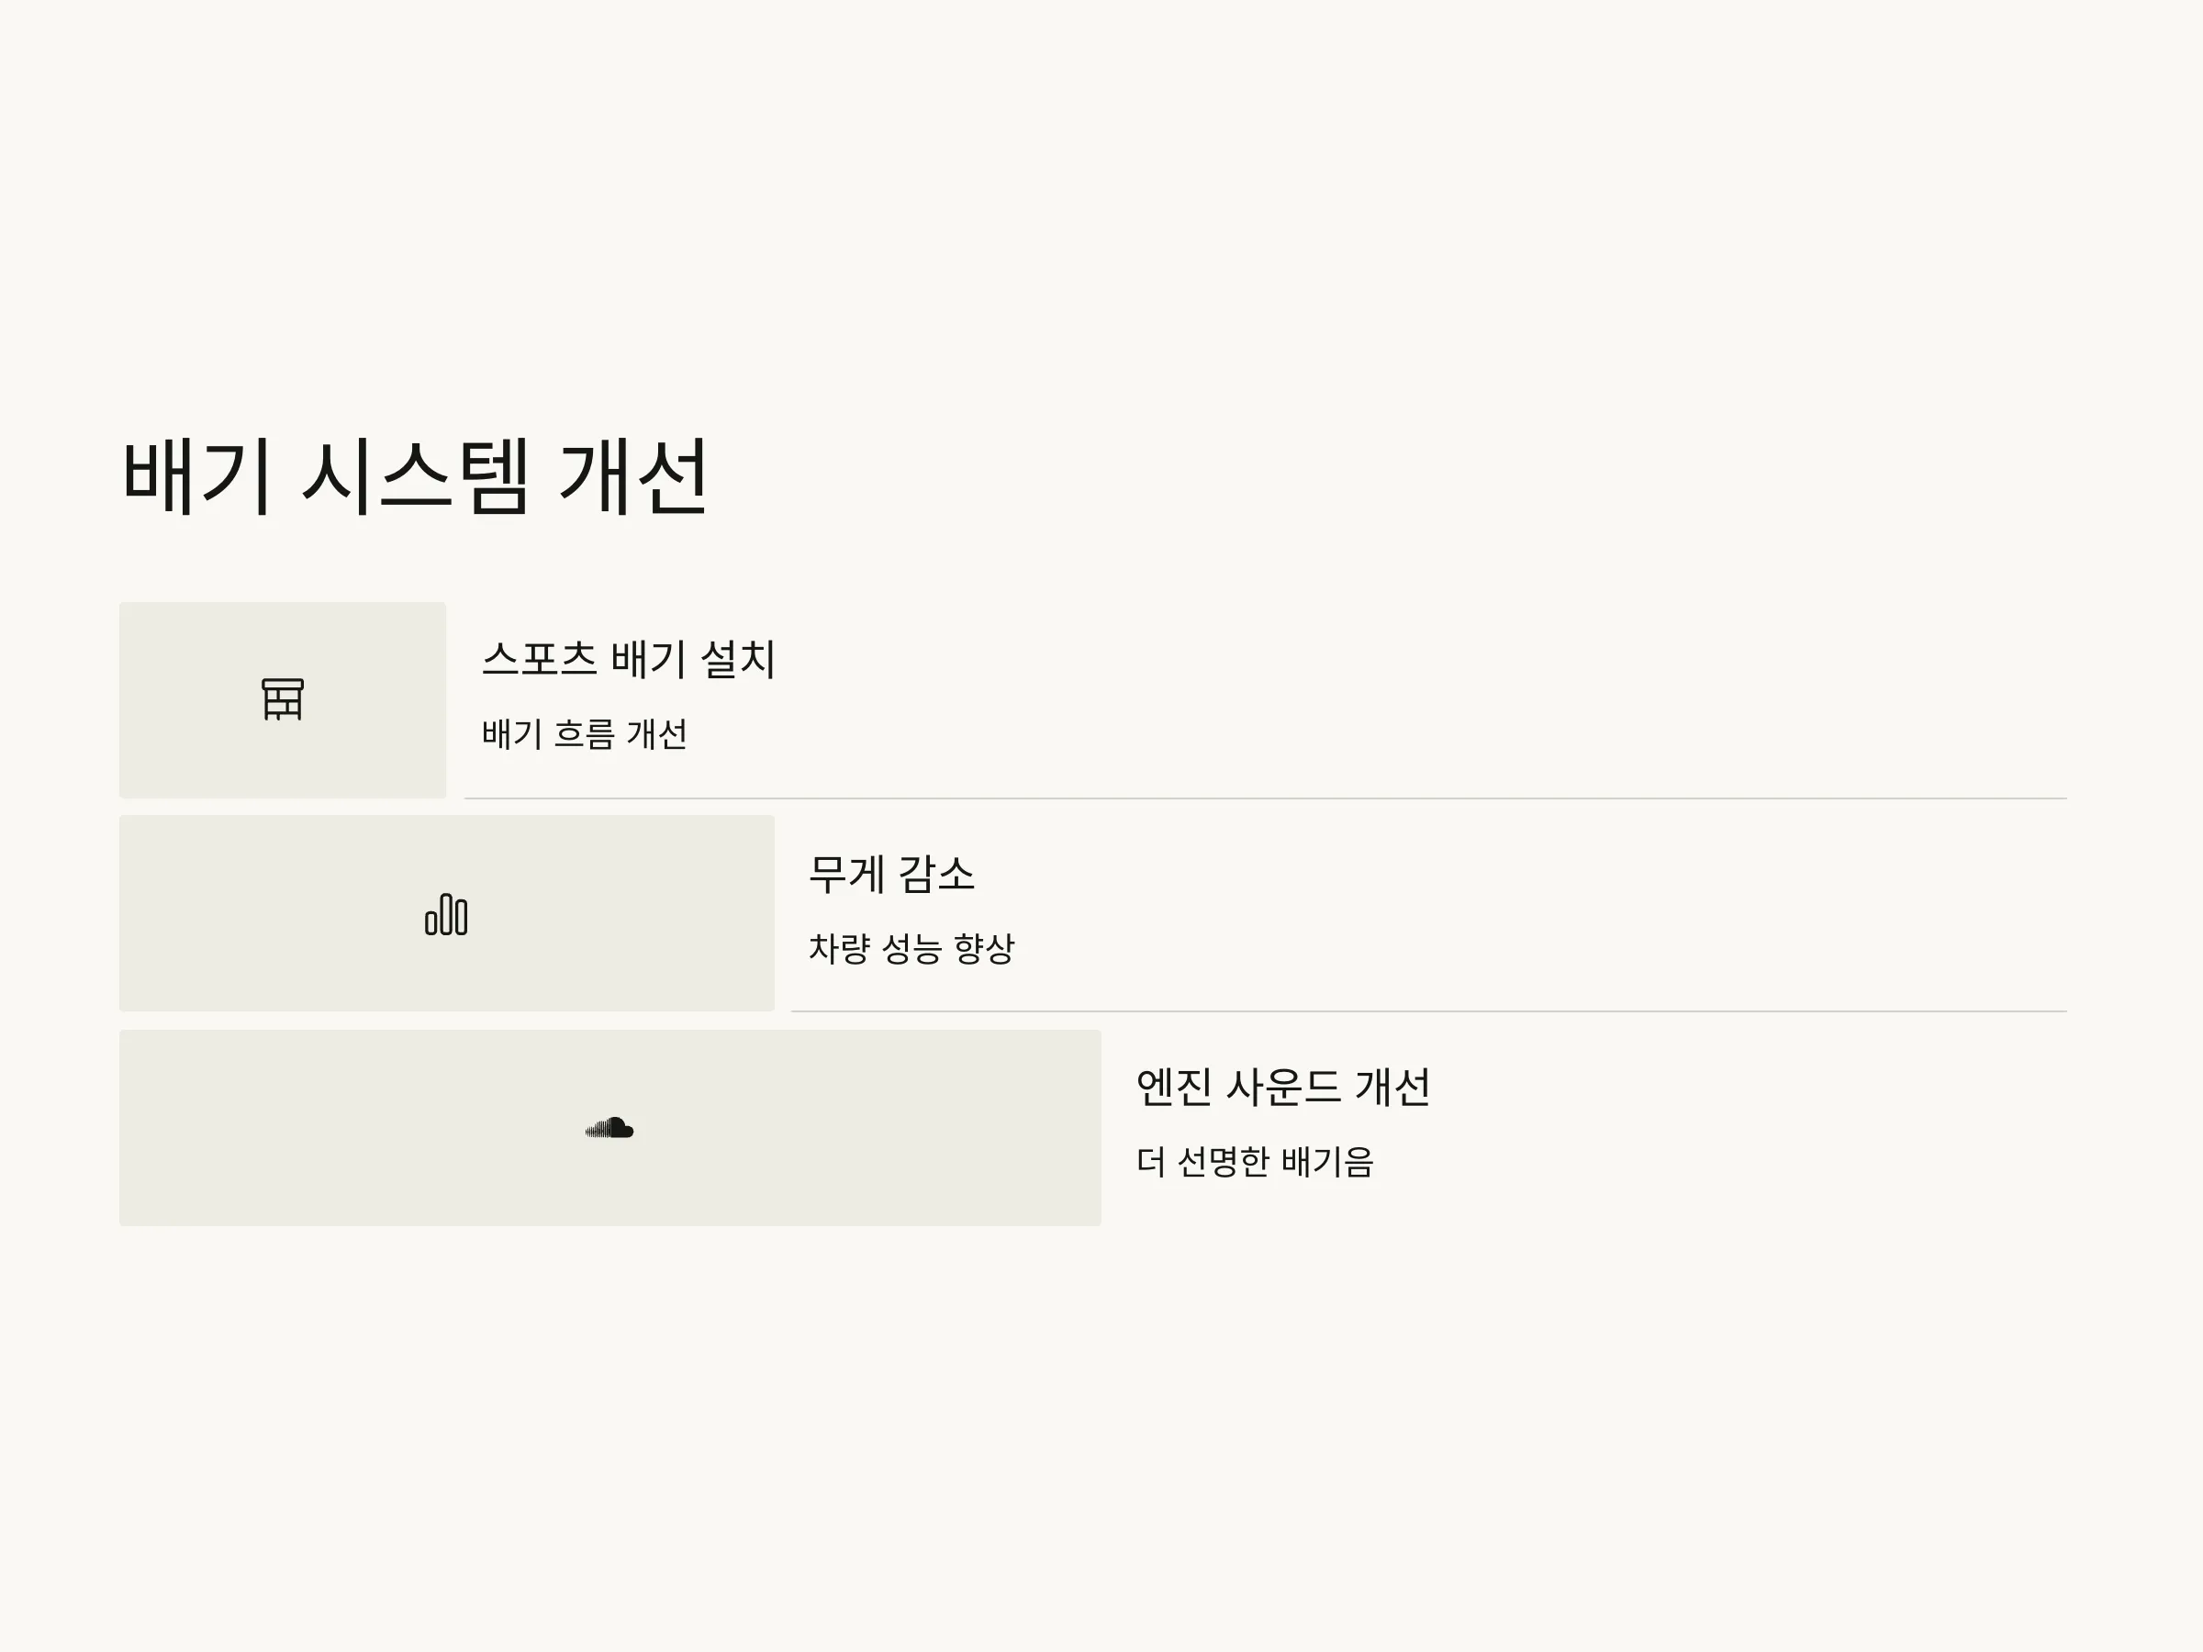Viewport: 2203px width, 1652px height.
Task: Click the SoundCloud cloud icon
Action: point(609,1127)
